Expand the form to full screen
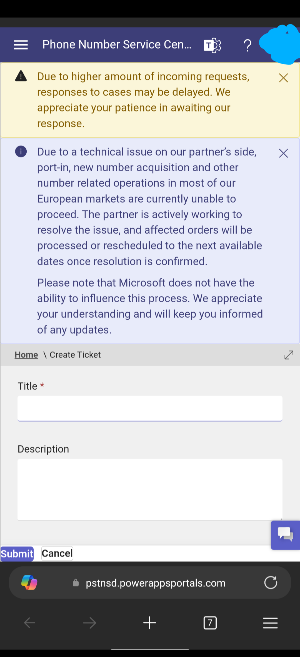This screenshot has height=657, width=300. tap(289, 355)
